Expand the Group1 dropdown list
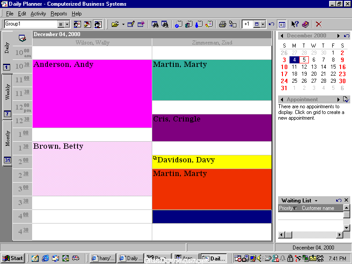 pos(67,24)
